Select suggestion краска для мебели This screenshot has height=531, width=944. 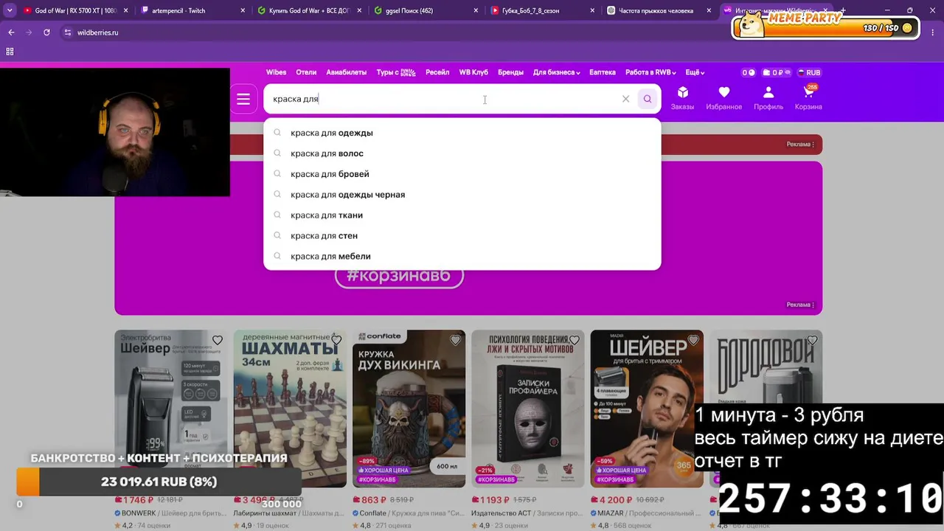tap(462, 257)
